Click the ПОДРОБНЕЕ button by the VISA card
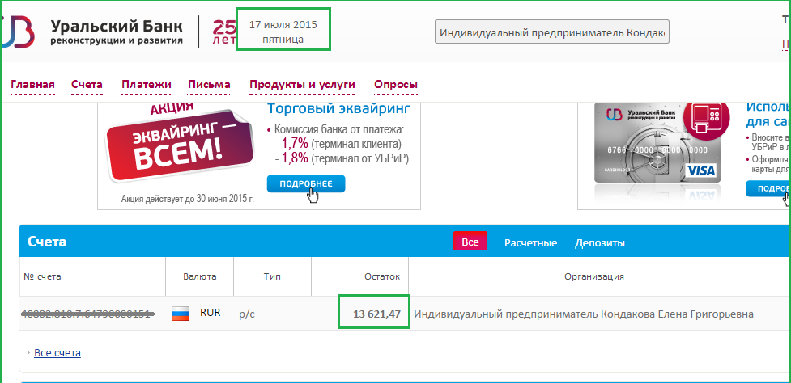The width and height of the screenshot is (791, 383). coord(768,189)
